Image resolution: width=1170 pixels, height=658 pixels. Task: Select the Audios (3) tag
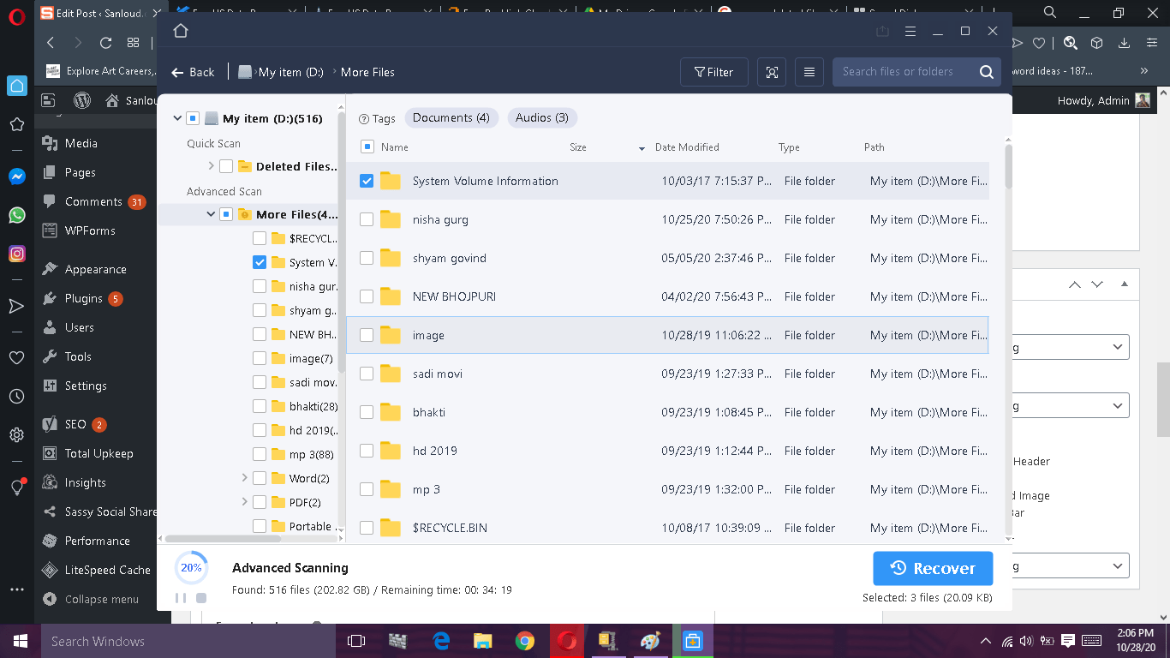pos(542,117)
